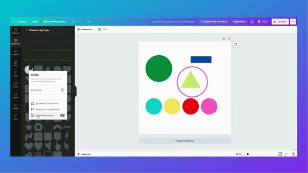Click the design title in header
Image resolution: width=308 pixels, height=173 pixels.
click(x=173, y=22)
